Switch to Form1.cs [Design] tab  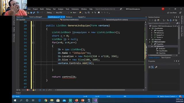click(36, 17)
